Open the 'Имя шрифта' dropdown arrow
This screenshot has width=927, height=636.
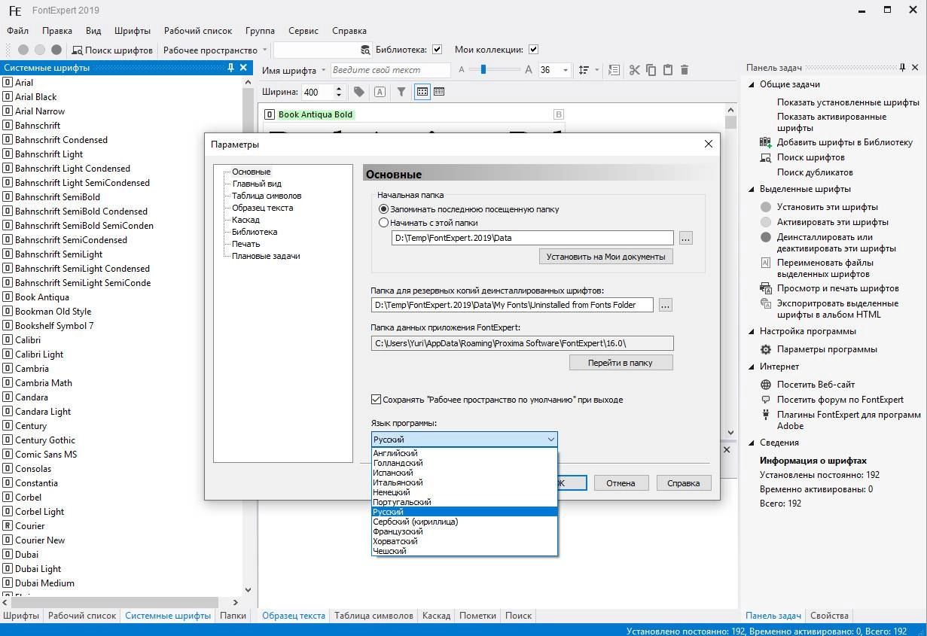324,70
